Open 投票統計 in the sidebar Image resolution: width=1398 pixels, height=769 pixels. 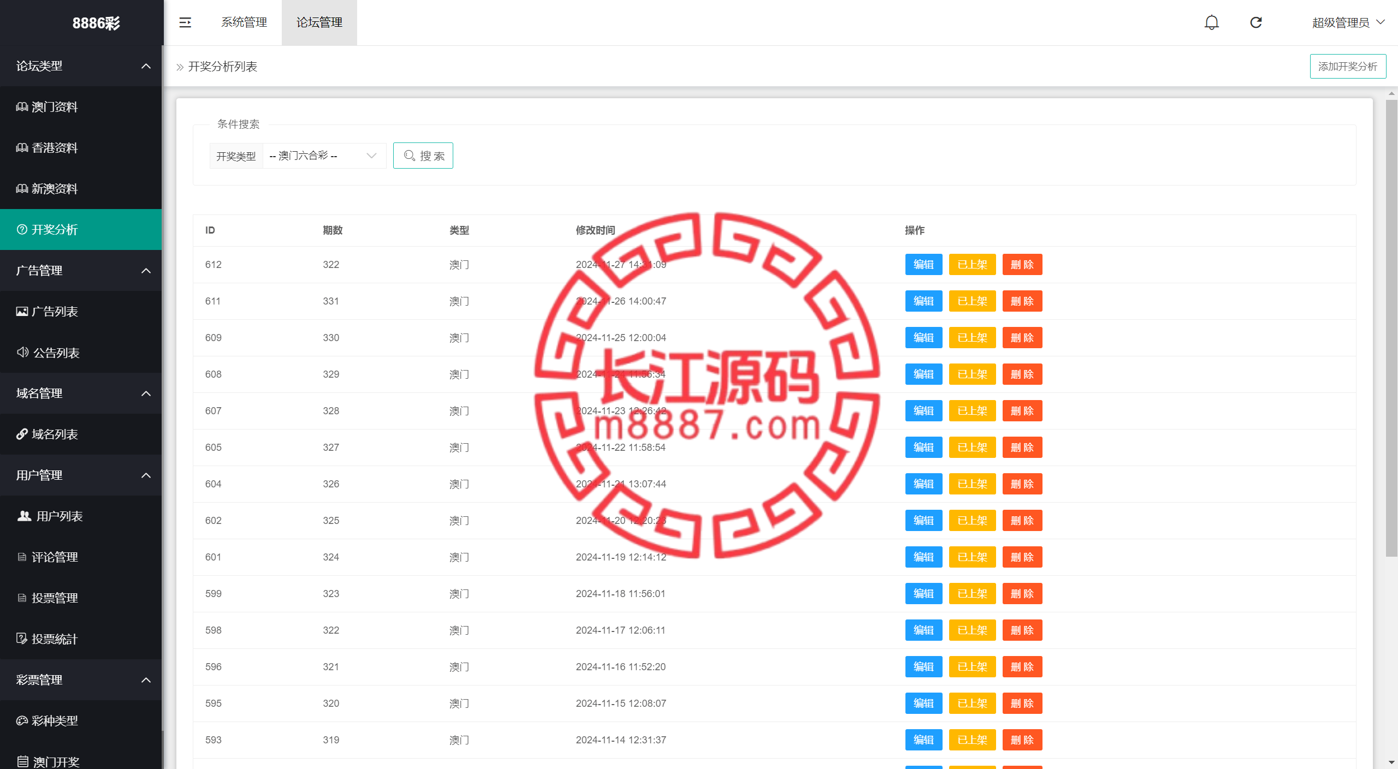pyautogui.click(x=81, y=639)
